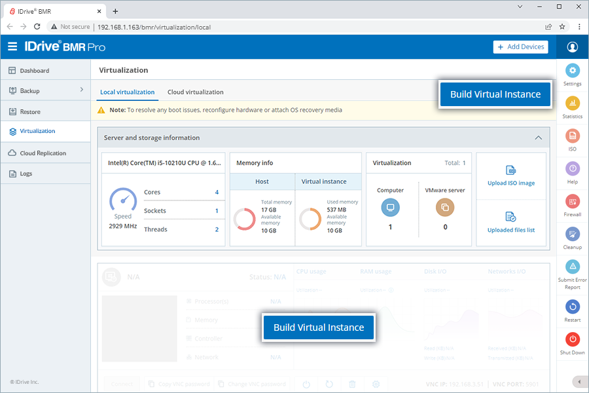Click the Intel Core i5-10210U CPU title

pos(164,163)
